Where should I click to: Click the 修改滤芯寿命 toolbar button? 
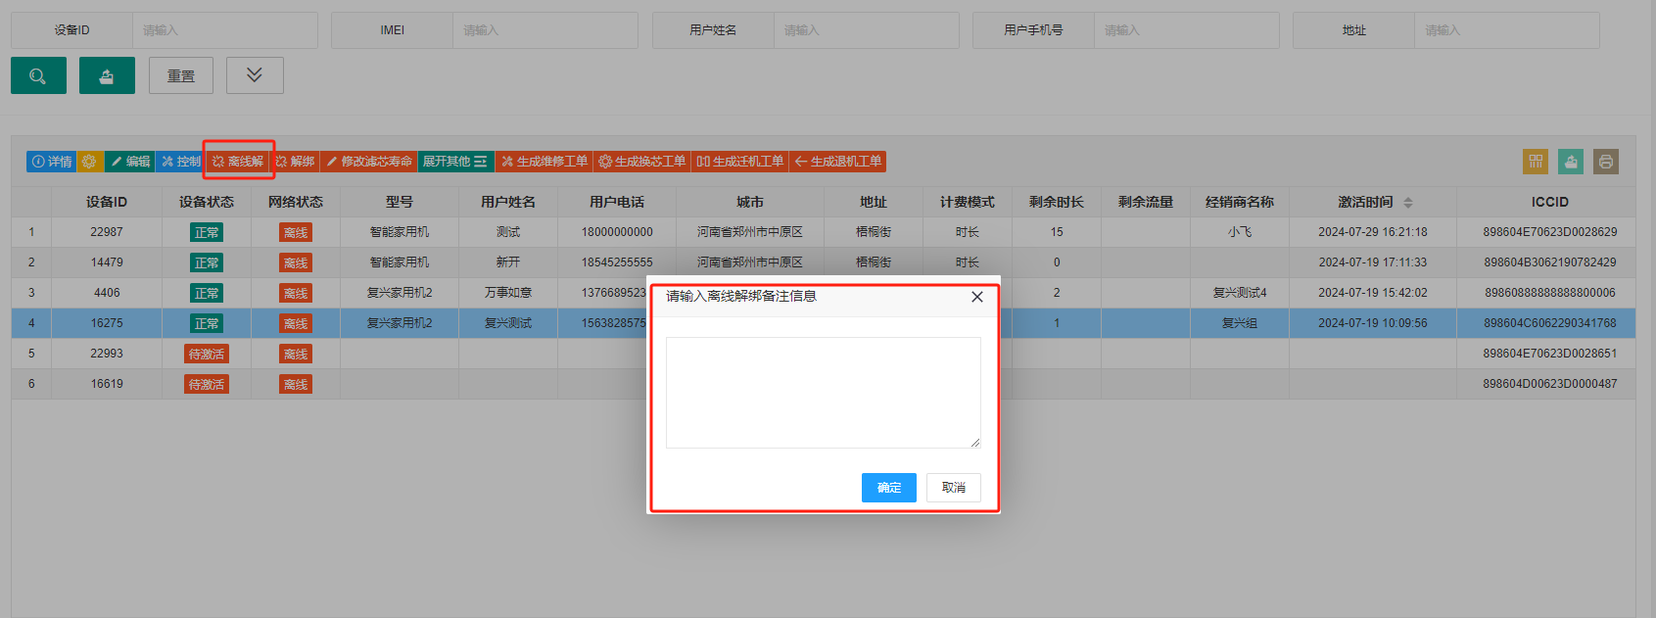pyautogui.click(x=368, y=162)
